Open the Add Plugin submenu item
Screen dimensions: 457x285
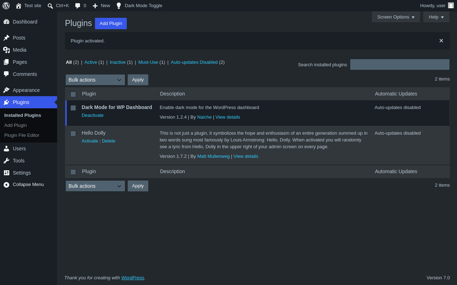pyautogui.click(x=15, y=125)
